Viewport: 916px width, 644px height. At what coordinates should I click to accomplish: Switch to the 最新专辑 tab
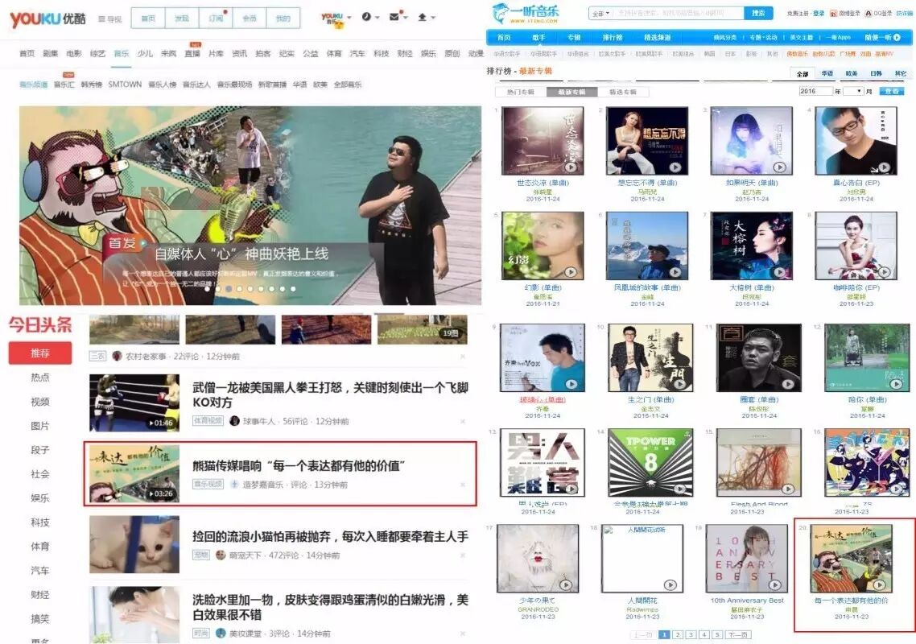click(x=571, y=92)
